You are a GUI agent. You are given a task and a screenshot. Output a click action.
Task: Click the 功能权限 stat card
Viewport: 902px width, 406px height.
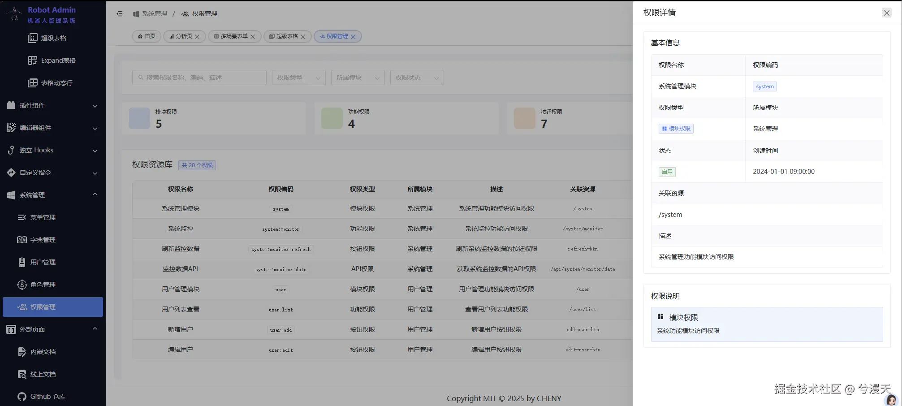(406, 118)
